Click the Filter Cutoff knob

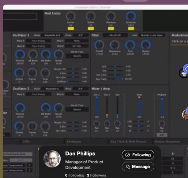click(99, 45)
